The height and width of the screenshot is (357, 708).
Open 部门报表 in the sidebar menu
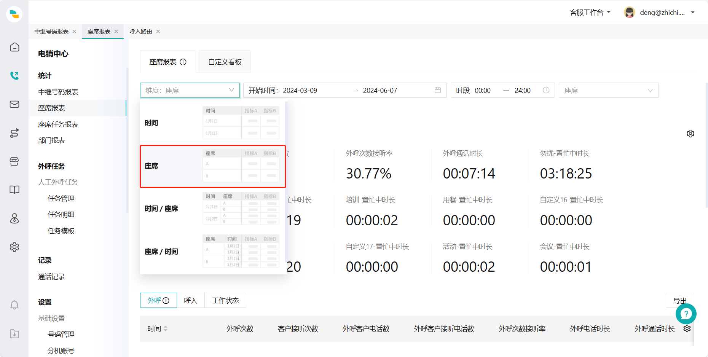tap(51, 140)
